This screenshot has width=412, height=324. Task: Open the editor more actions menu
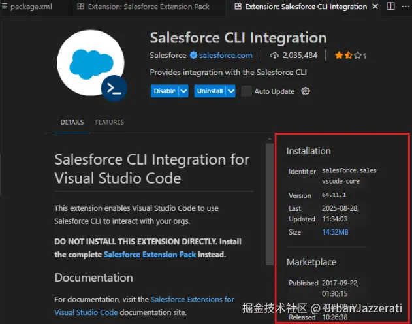[405, 7]
